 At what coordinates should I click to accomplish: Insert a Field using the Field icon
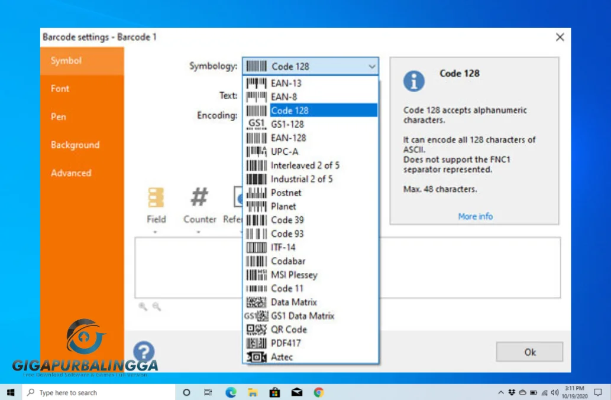(x=156, y=198)
